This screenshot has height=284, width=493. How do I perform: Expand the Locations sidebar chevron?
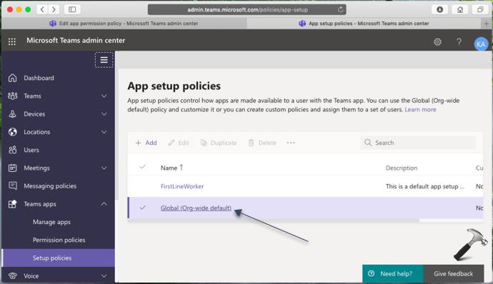click(104, 132)
